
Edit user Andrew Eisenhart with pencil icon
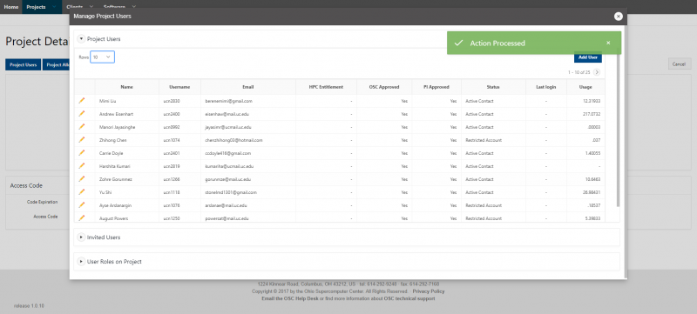point(81,114)
